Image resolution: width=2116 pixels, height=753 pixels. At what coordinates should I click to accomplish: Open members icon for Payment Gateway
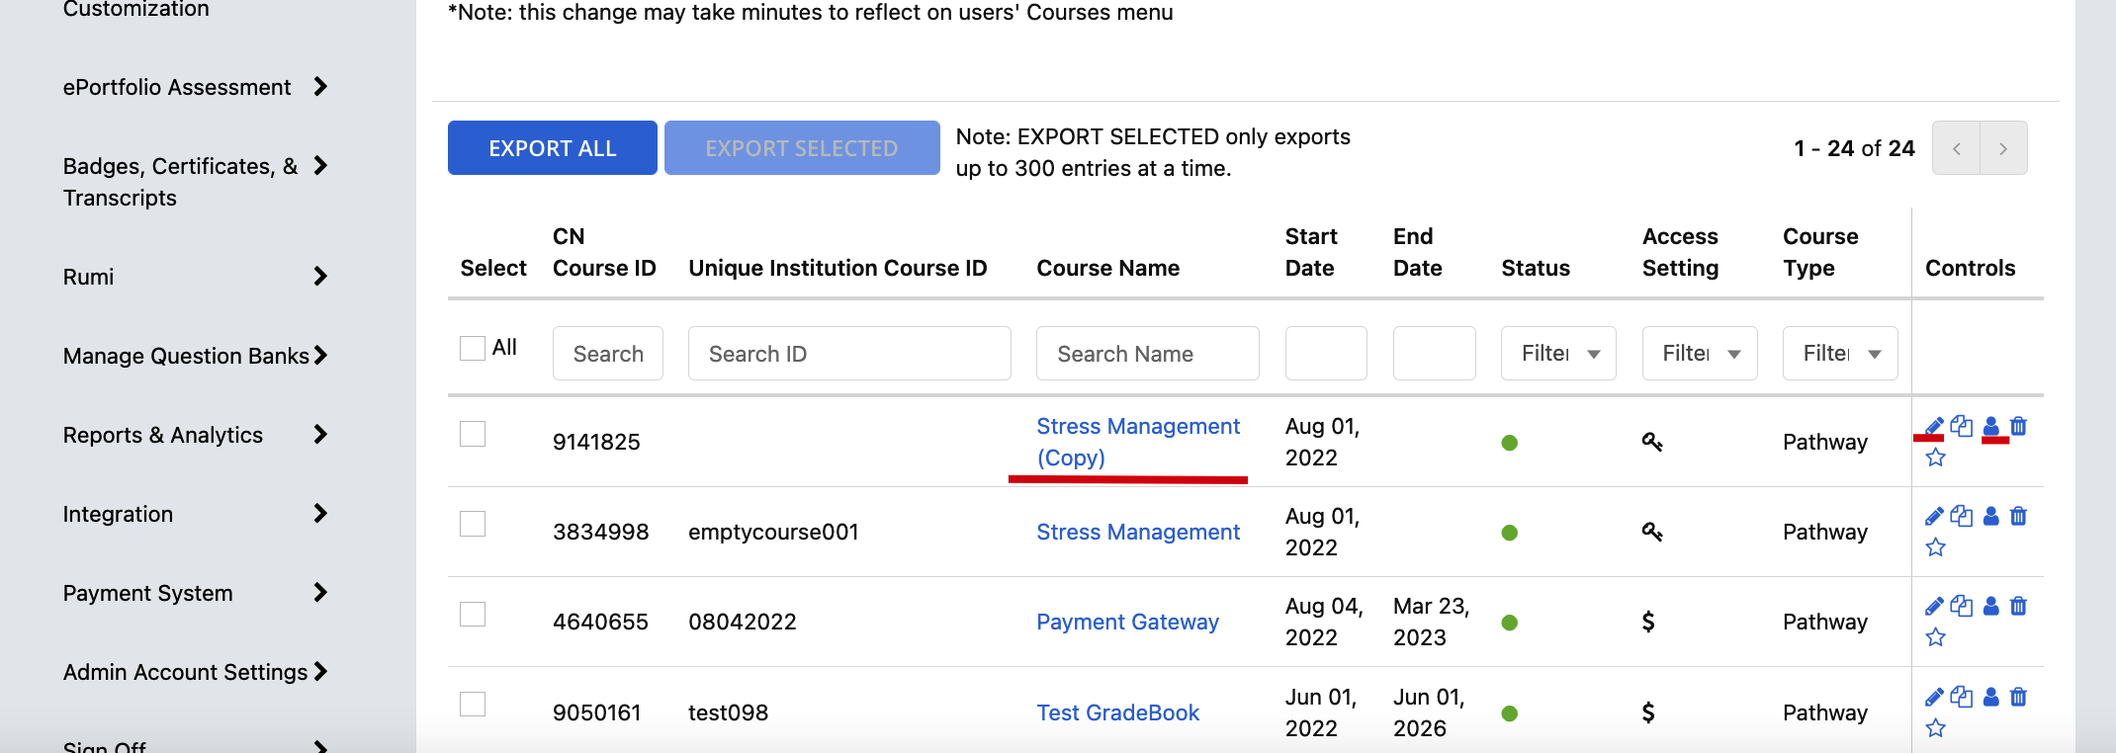[1991, 607]
